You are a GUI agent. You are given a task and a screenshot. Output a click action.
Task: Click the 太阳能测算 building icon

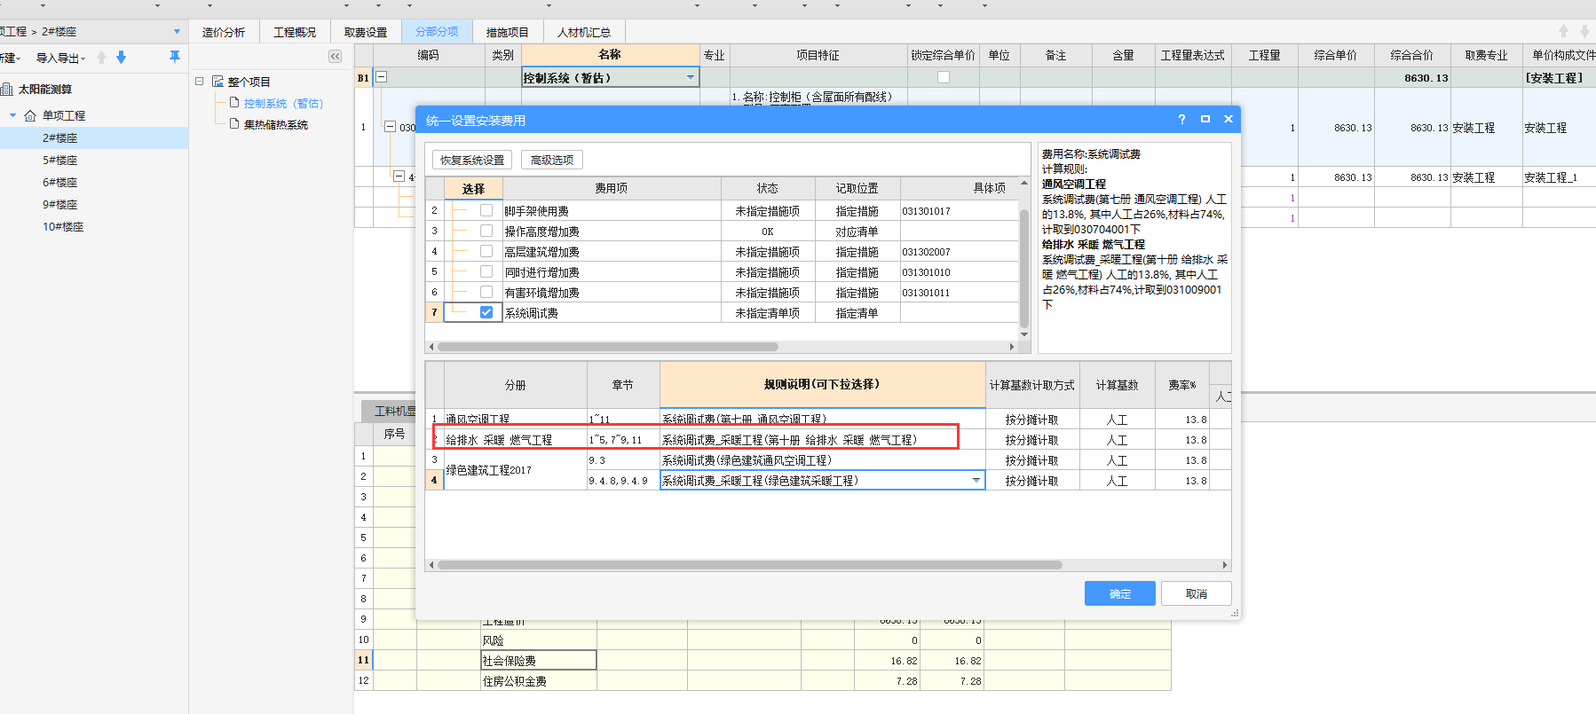tap(7, 89)
